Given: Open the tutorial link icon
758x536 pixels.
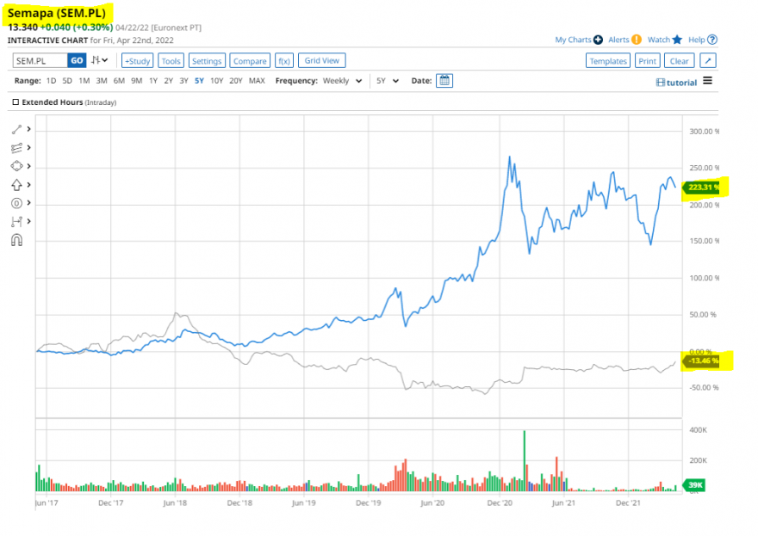Looking at the screenshot, I should (661, 83).
